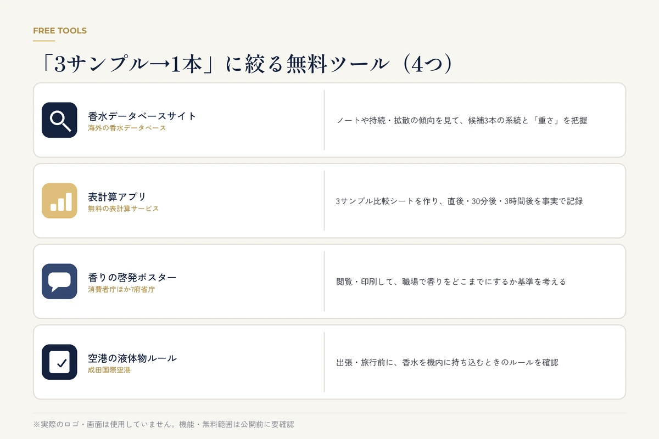659x439 pixels.
Task: Click the 無料の表計算サービス subtitle
Action: click(123, 209)
